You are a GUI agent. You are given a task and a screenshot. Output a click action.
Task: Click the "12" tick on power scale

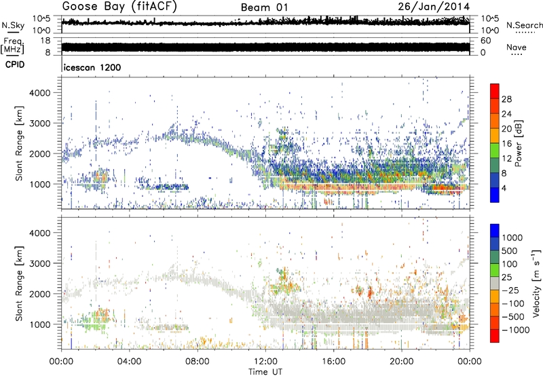click(506, 159)
